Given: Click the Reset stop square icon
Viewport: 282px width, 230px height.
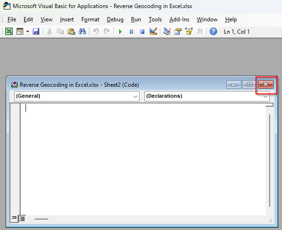Looking at the screenshot, I should tap(142, 32).
